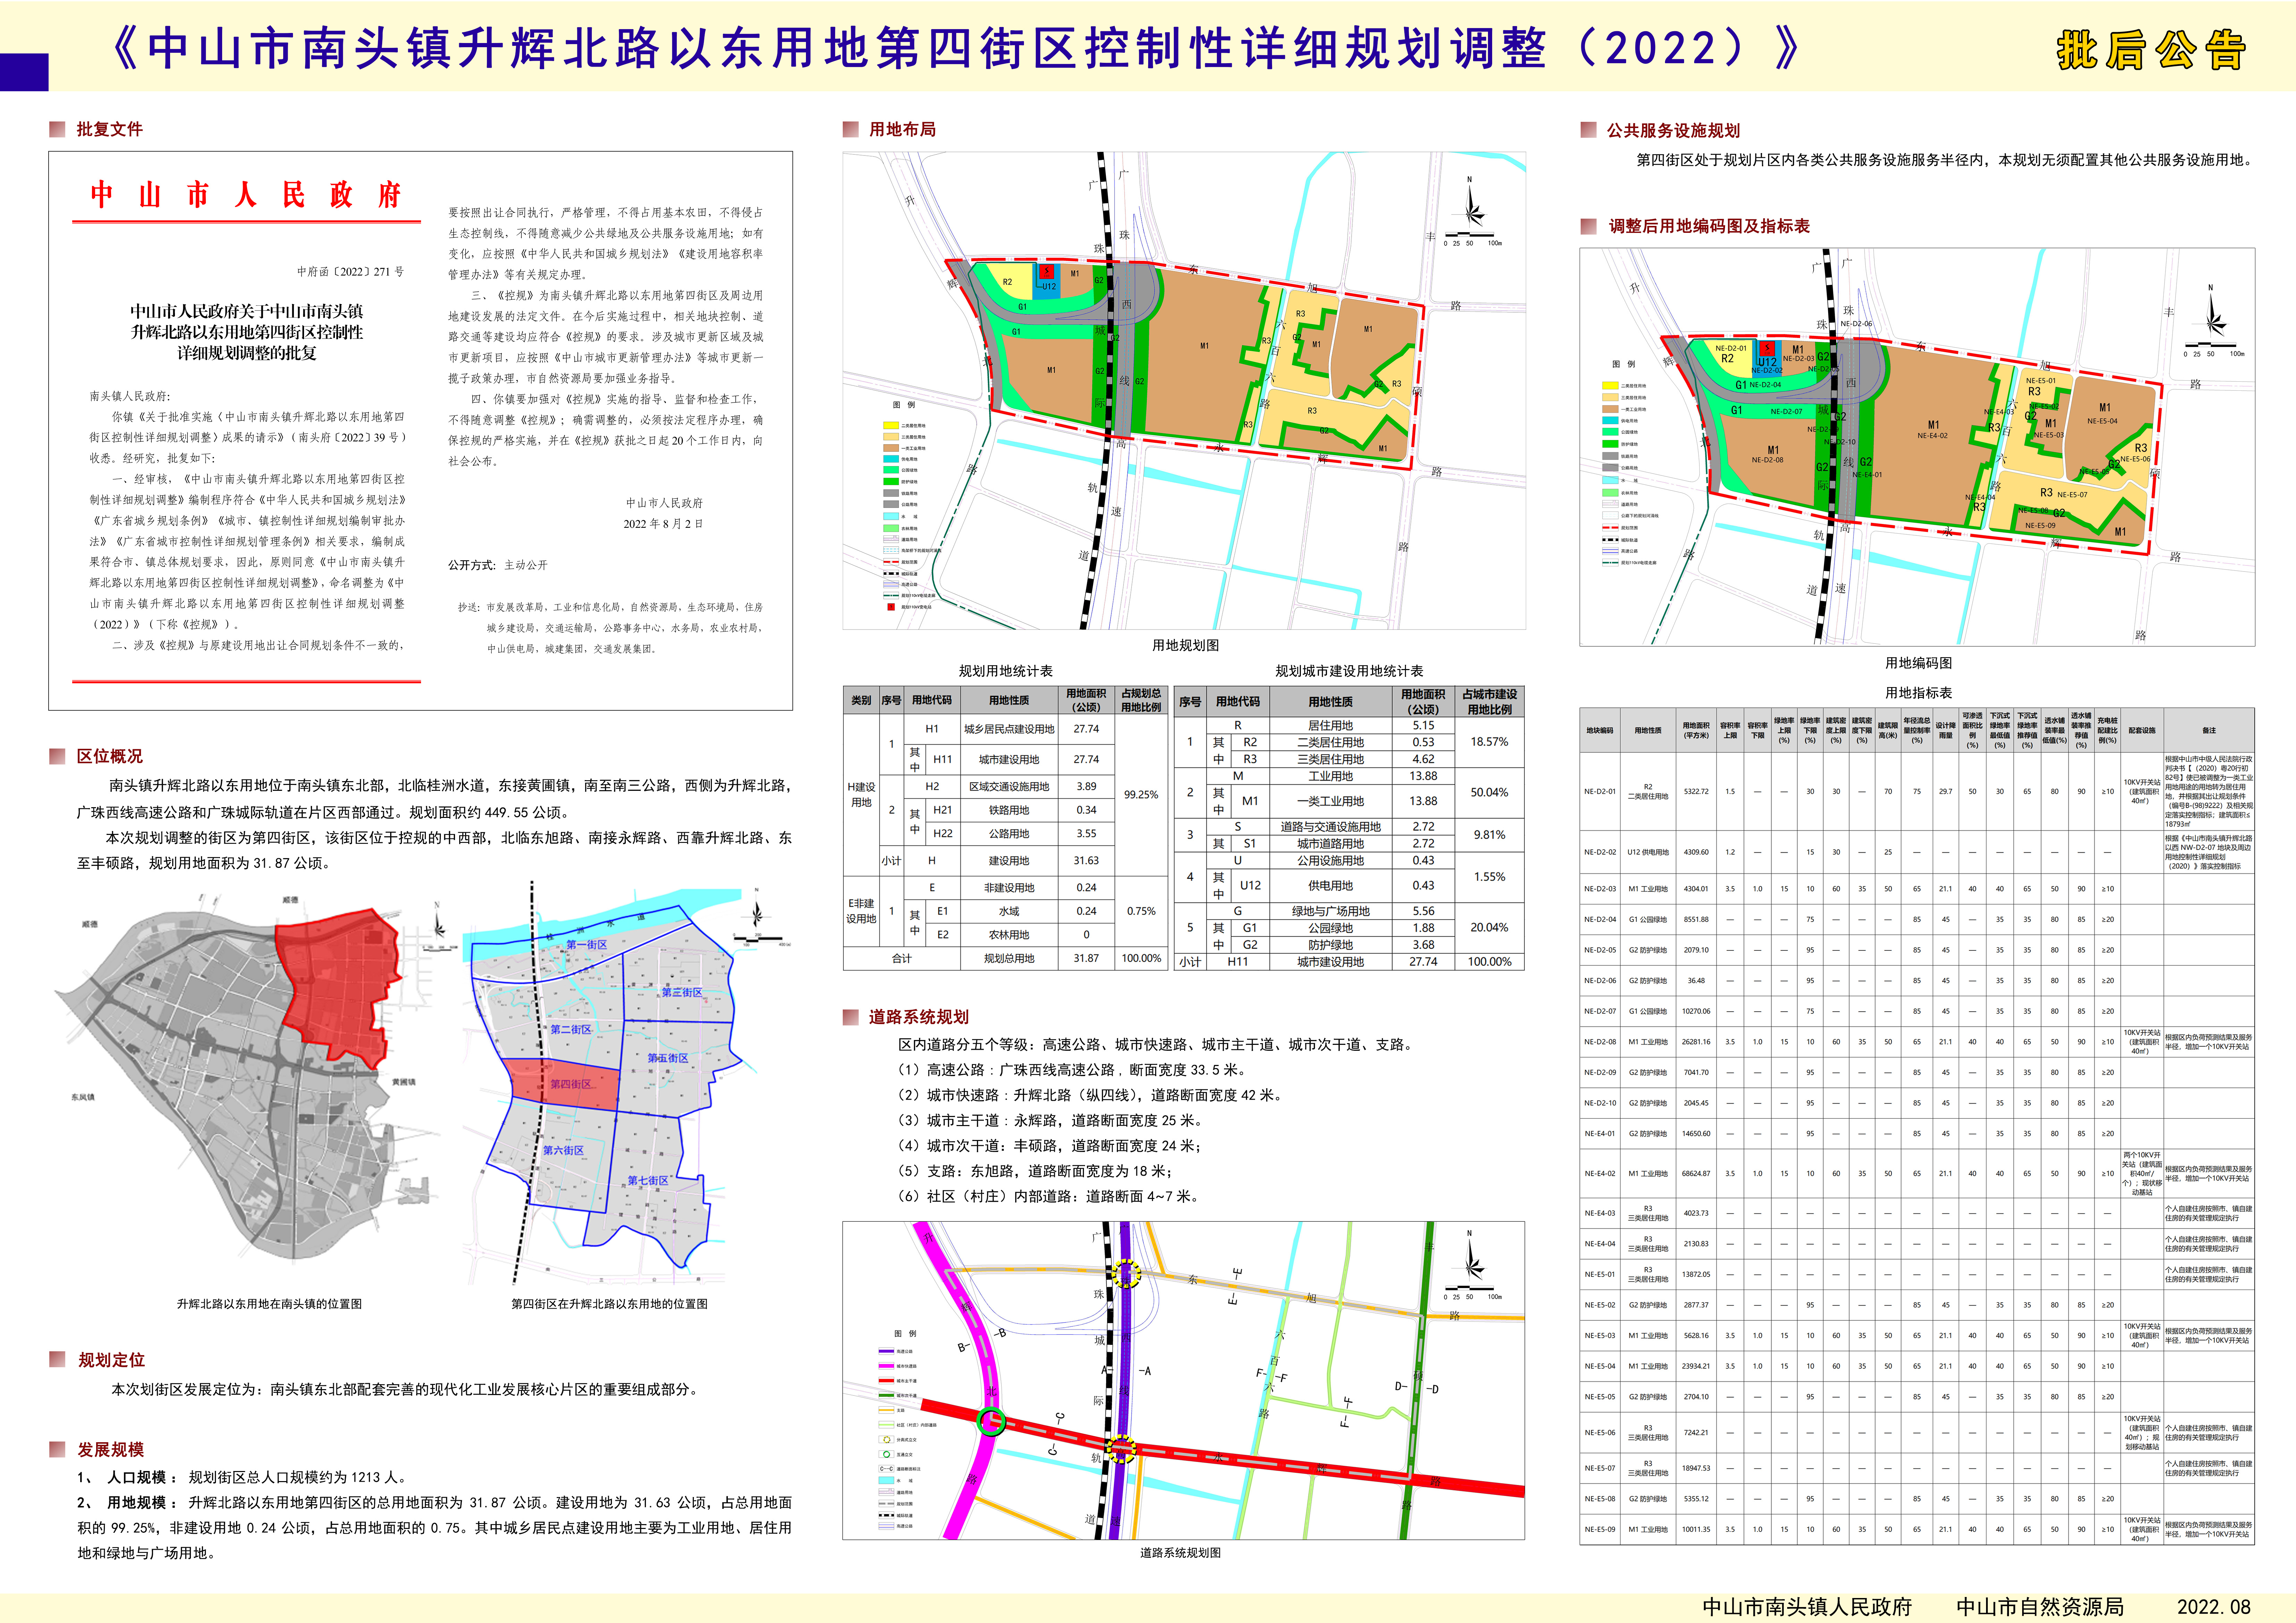Click the yellow 二类居住用地 swatch in 用地规划图 legend

click(891, 426)
